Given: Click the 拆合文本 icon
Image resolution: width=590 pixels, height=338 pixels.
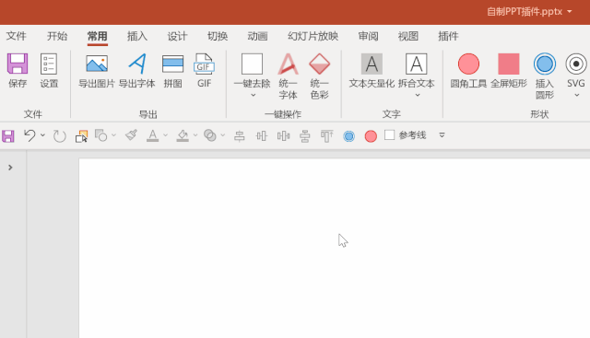Looking at the screenshot, I should (416, 64).
